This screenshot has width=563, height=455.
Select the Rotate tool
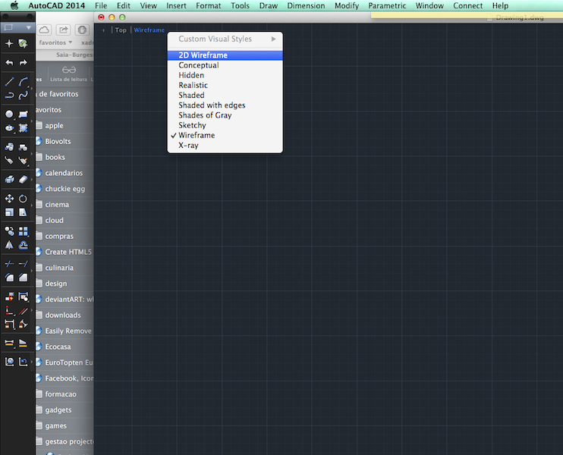click(x=24, y=199)
